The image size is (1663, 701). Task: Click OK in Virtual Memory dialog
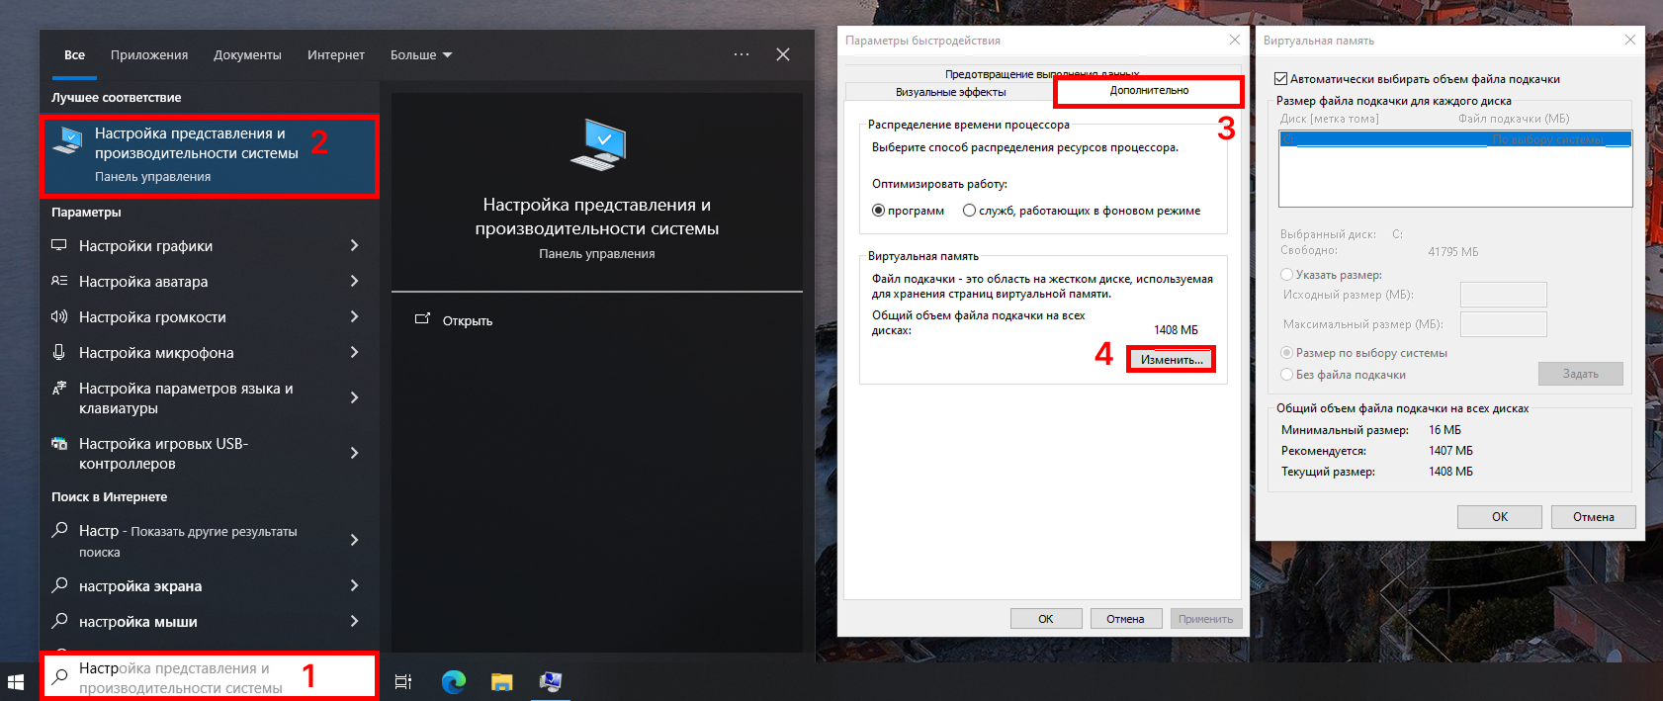pos(1499,517)
